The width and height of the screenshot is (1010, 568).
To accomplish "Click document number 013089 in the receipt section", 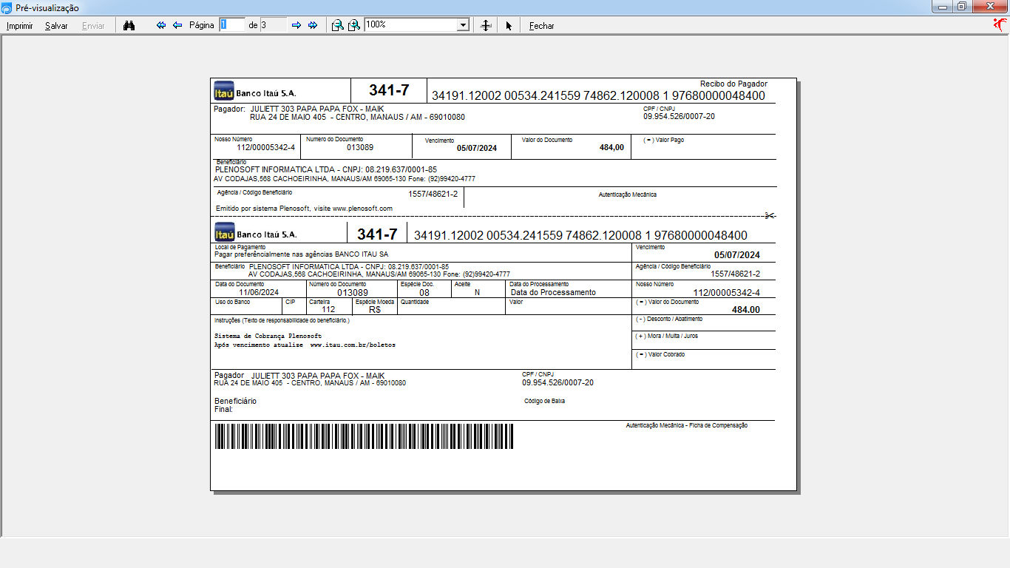I will pos(360,147).
